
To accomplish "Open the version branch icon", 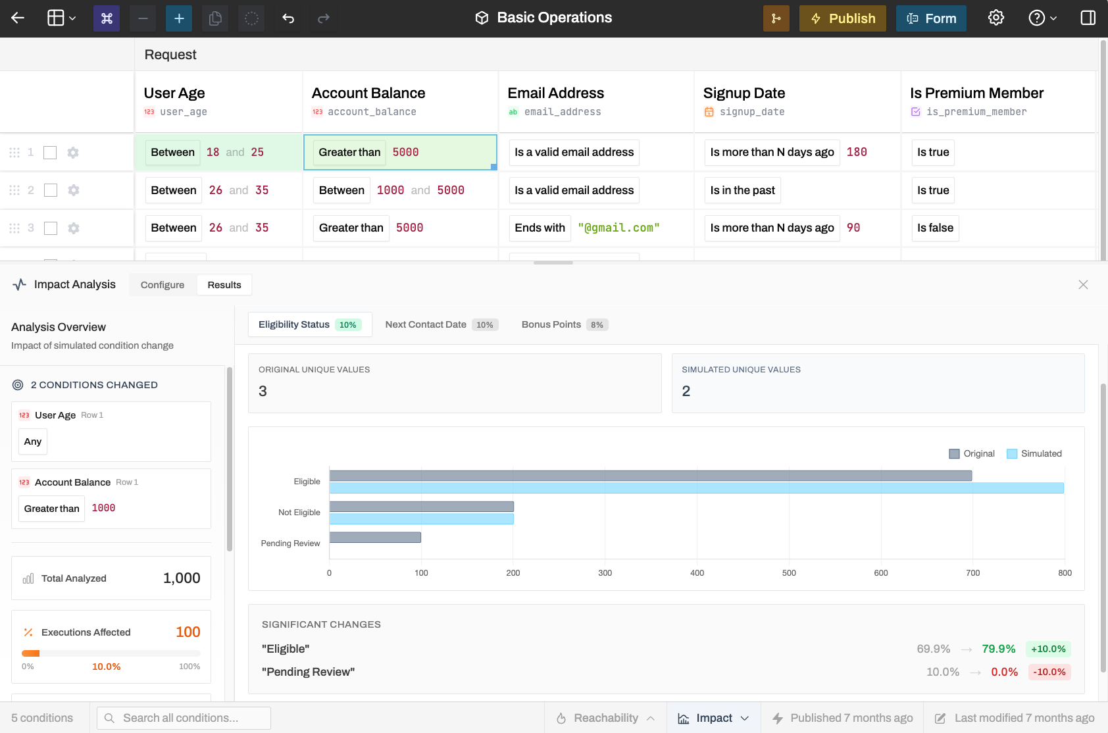I will tap(776, 18).
